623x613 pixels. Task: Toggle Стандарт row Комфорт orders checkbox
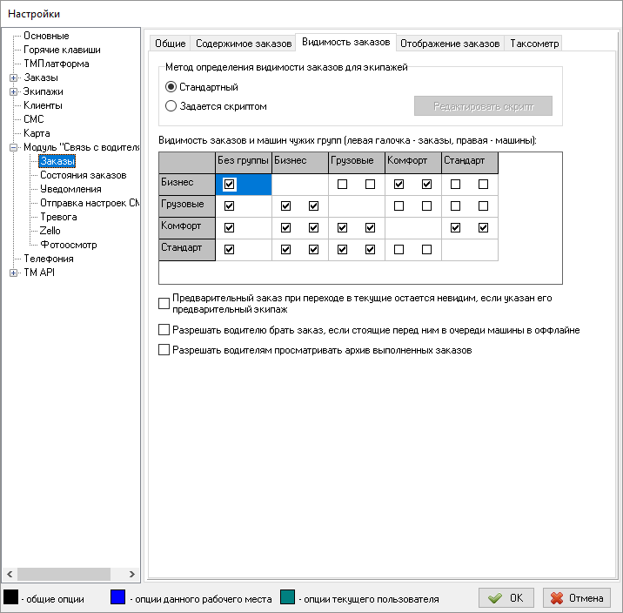(x=399, y=250)
